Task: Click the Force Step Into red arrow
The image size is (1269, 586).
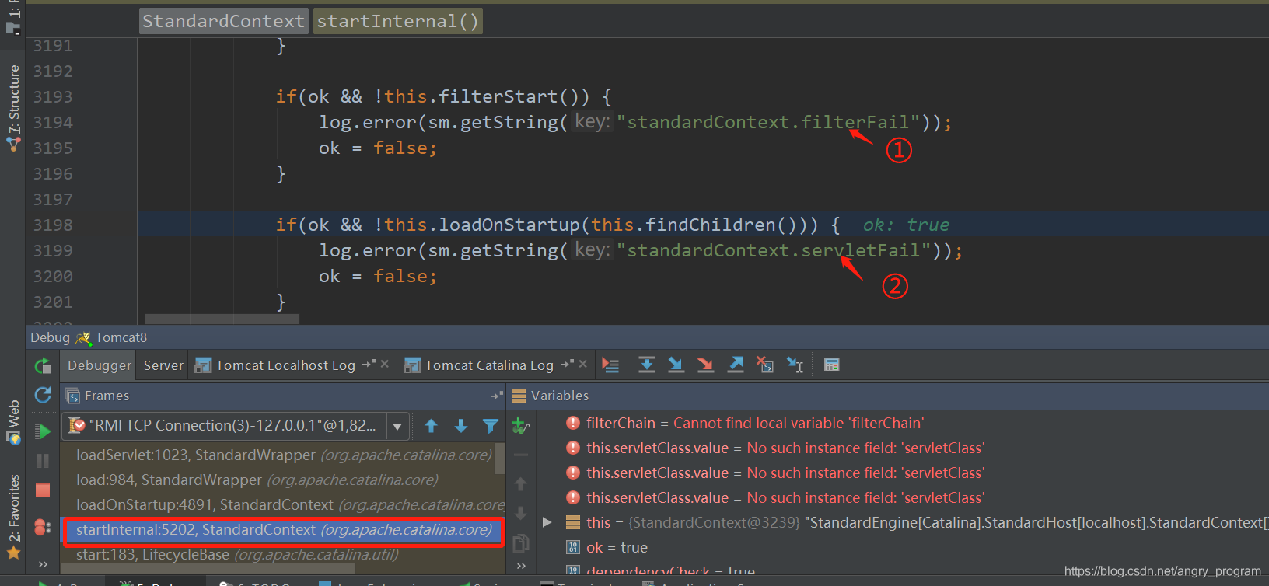Action: (x=705, y=365)
